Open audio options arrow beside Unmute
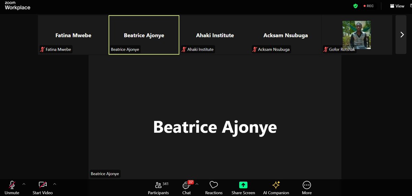The image size is (412, 196). click(24, 184)
